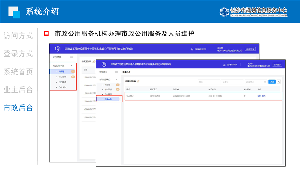
Task: Switch to the 访问方式 slide section
Action: point(18,36)
